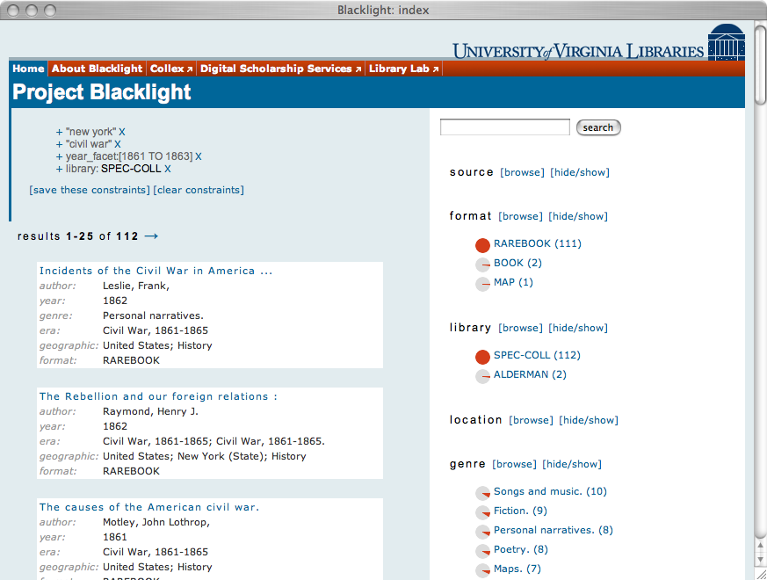Image resolution: width=767 pixels, height=580 pixels.
Task: Click the window resize grip corner
Action: click(761, 574)
